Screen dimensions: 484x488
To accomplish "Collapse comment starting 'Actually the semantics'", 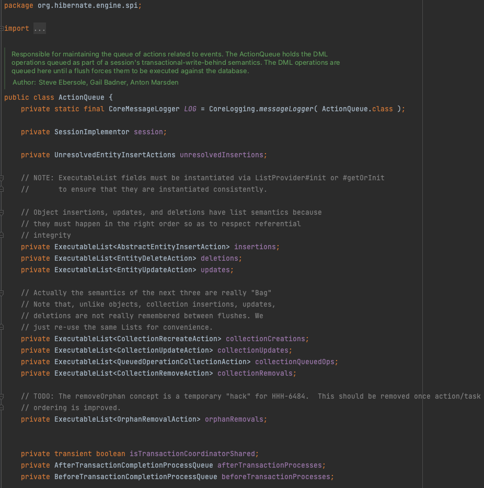I will (2, 293).
